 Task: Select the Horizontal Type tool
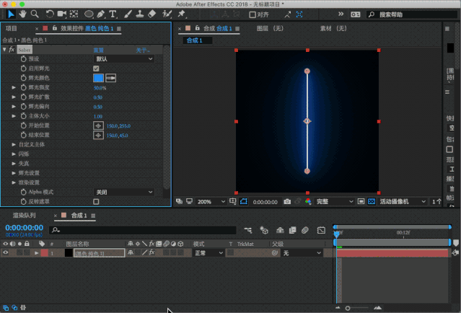point(113,14)
